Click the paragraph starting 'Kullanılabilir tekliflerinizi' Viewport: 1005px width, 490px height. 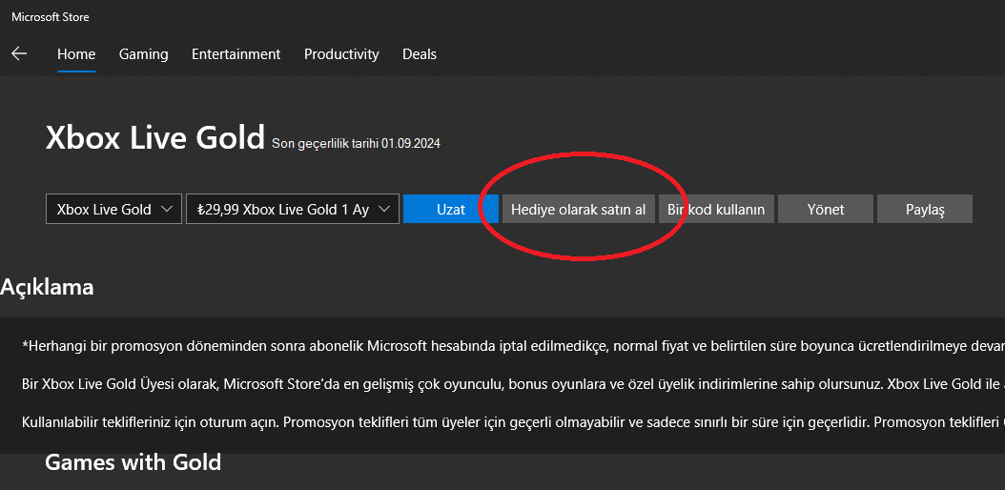(x=513, y=422)
